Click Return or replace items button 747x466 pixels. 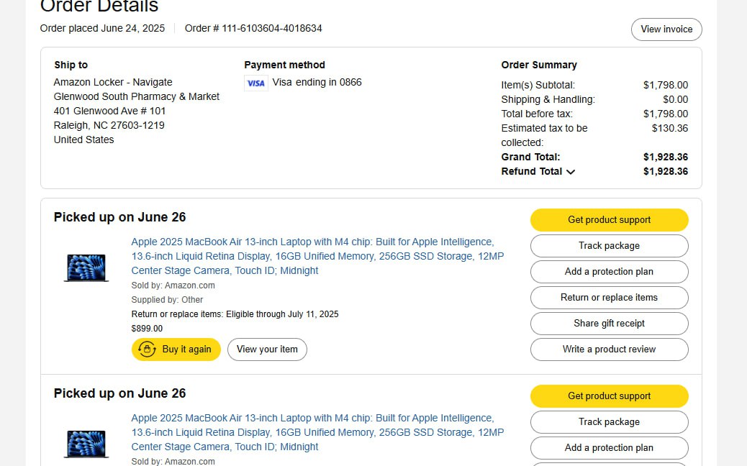609,298
